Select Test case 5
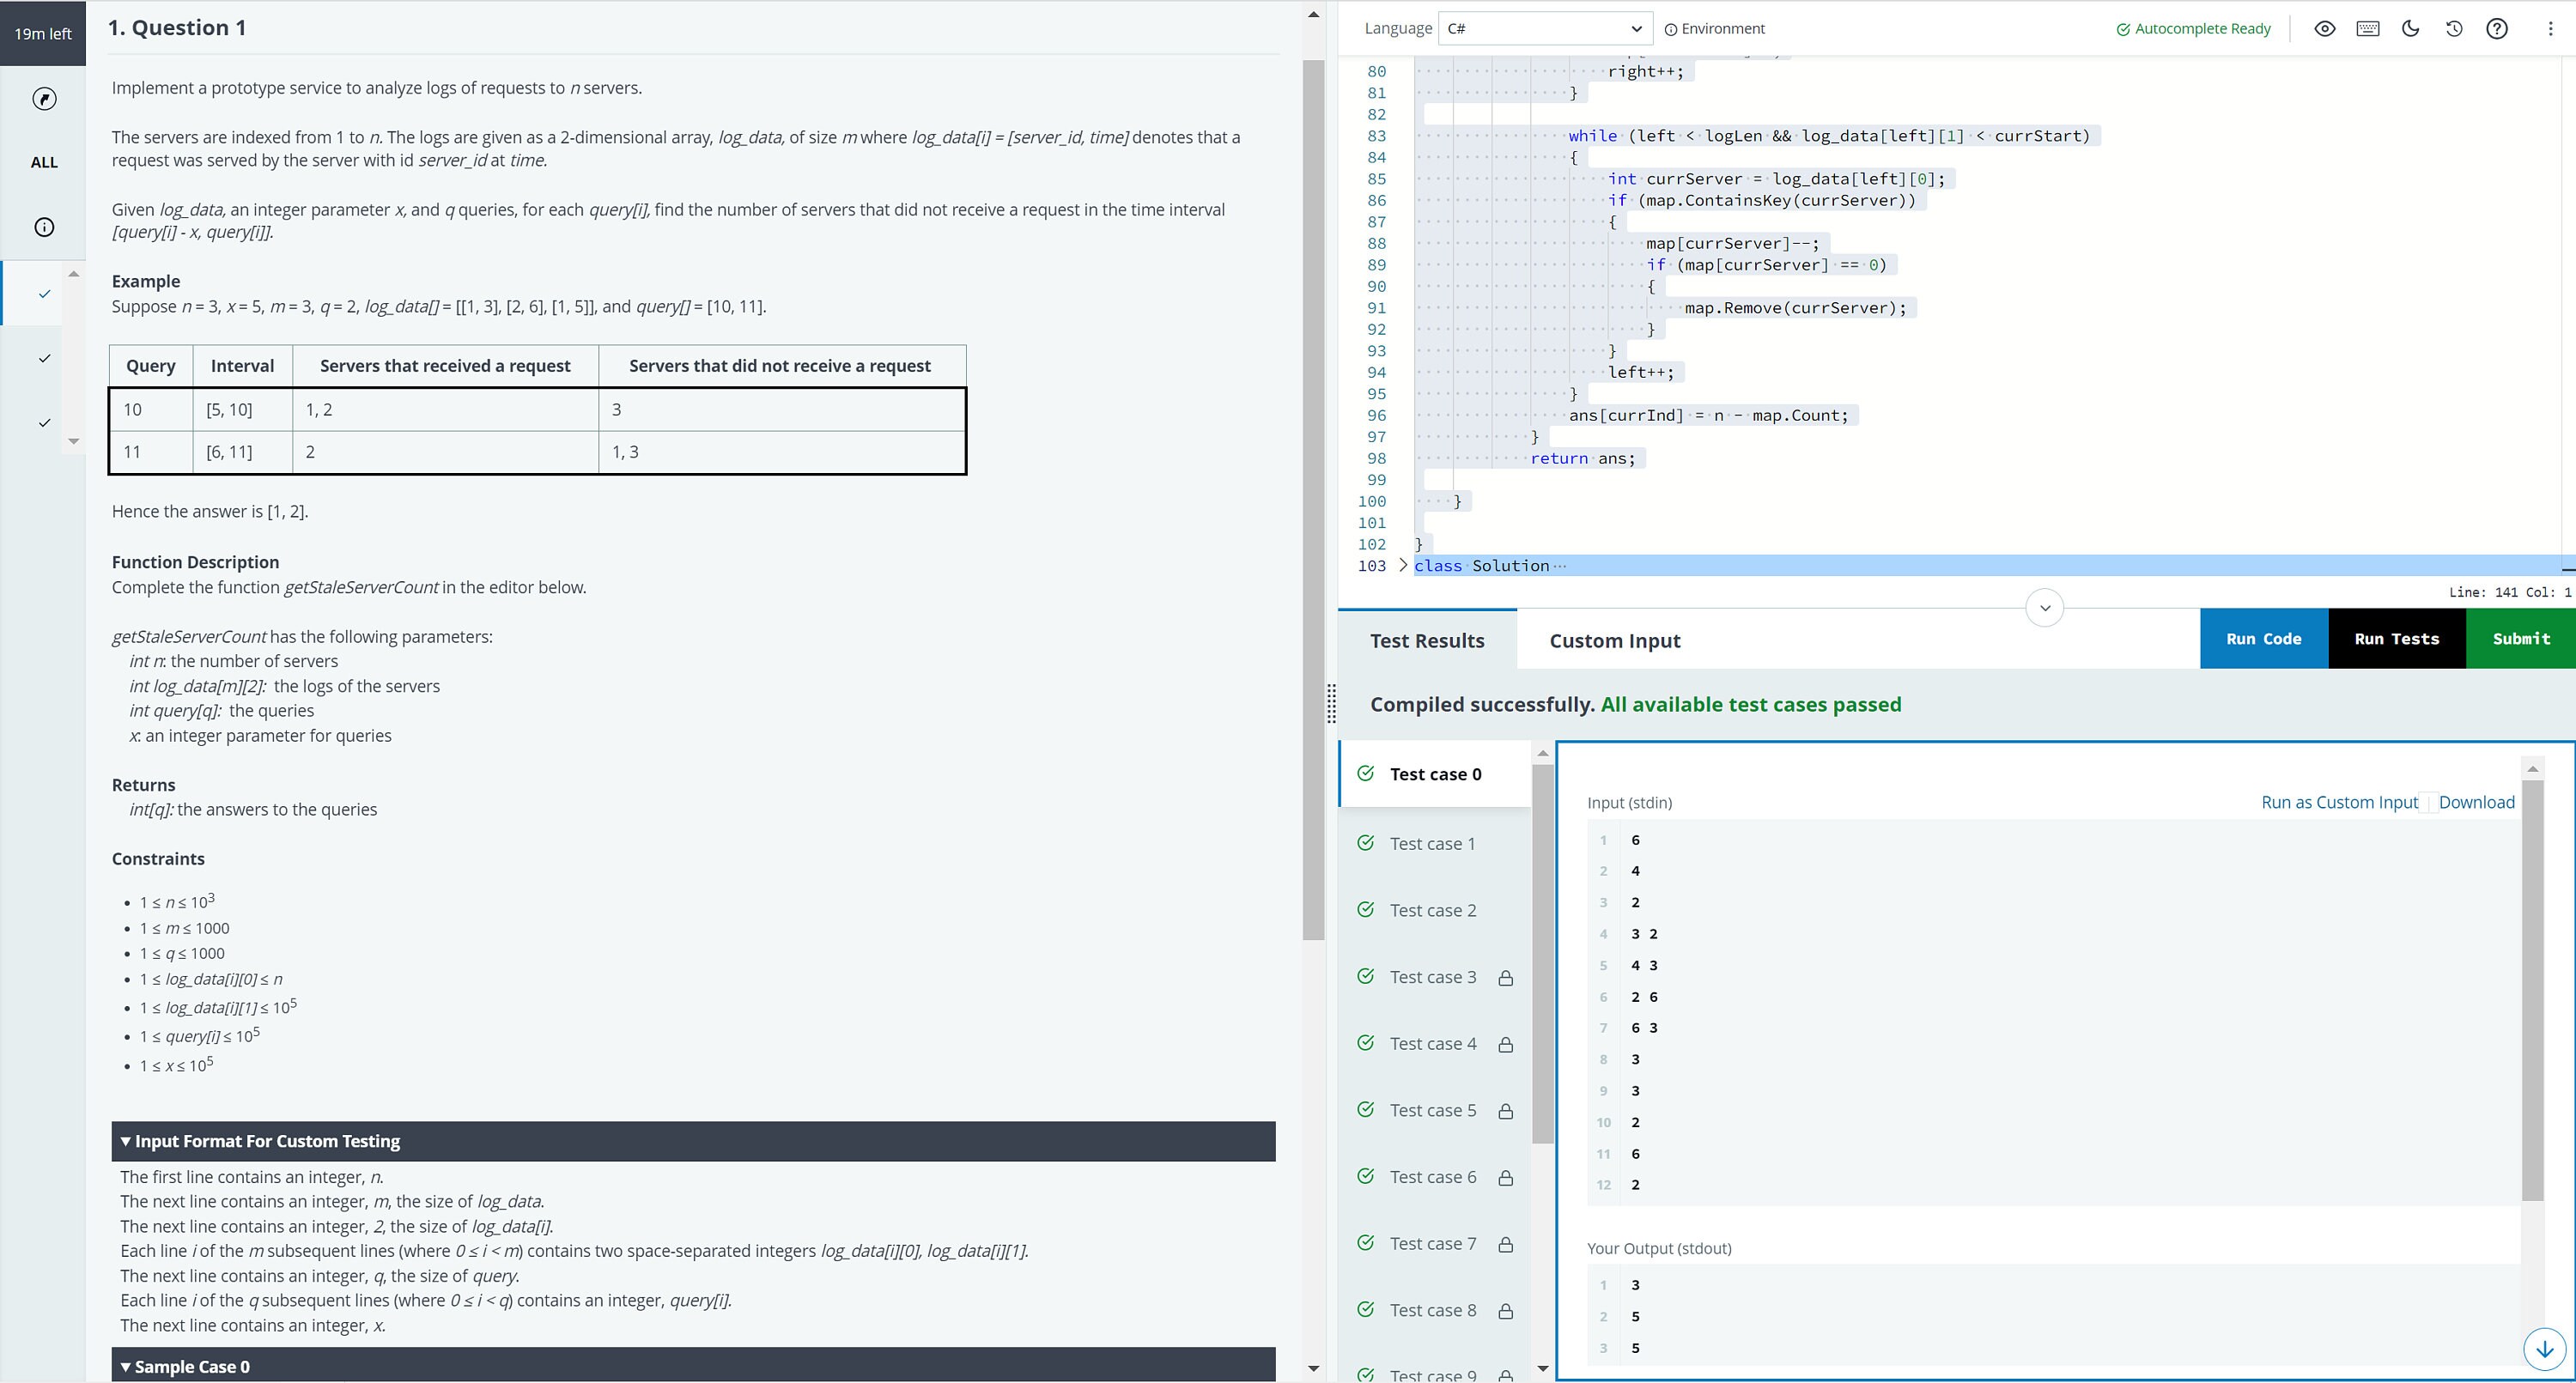The width and height of the screenshot is (2576, 1383). pos(1435,1110)
